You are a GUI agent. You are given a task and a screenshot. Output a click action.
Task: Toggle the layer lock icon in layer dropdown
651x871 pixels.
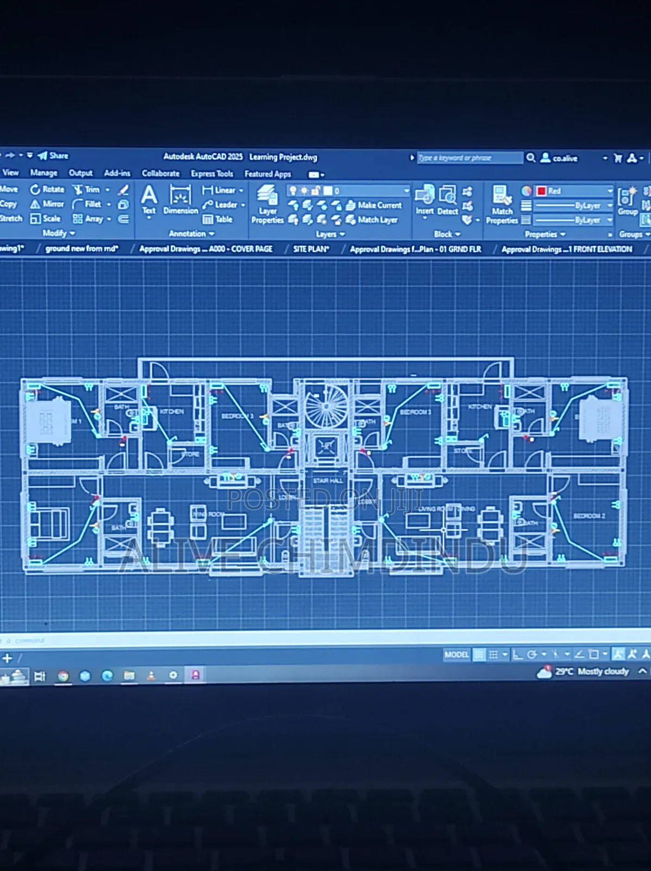[x=315, y=191]
